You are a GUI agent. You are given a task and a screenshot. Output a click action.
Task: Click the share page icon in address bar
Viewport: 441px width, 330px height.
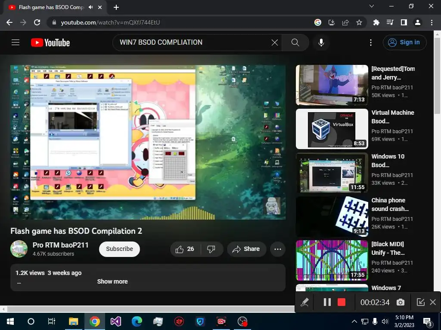point(345,22)
